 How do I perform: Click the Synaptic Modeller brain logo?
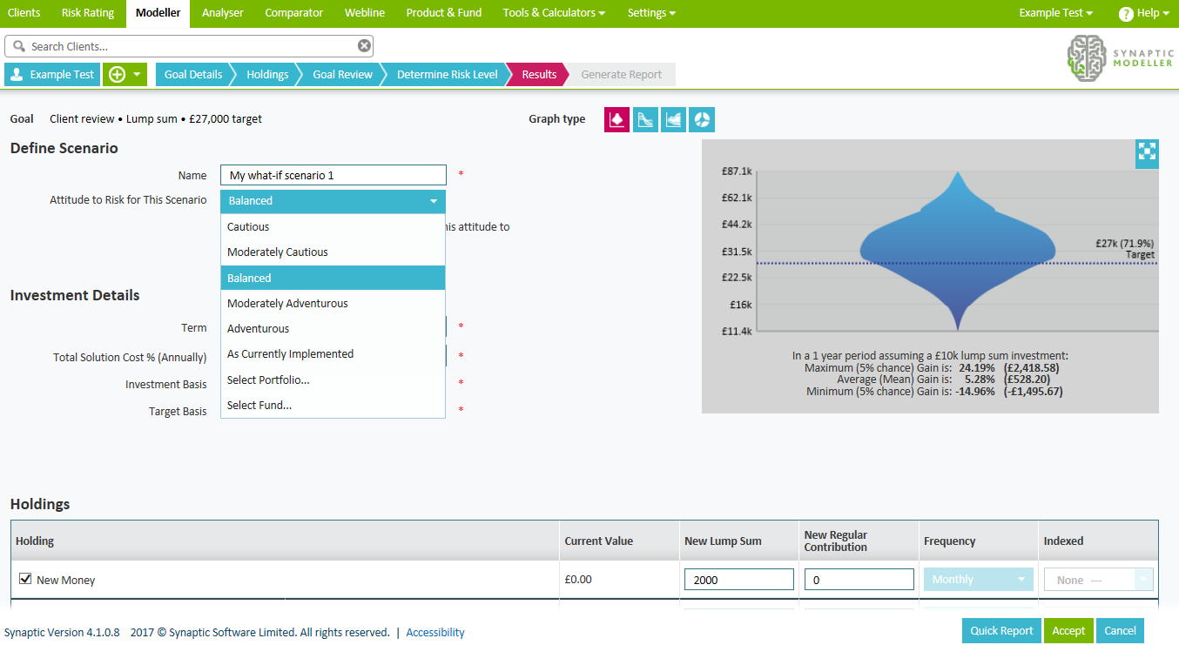pos(1087,59)
